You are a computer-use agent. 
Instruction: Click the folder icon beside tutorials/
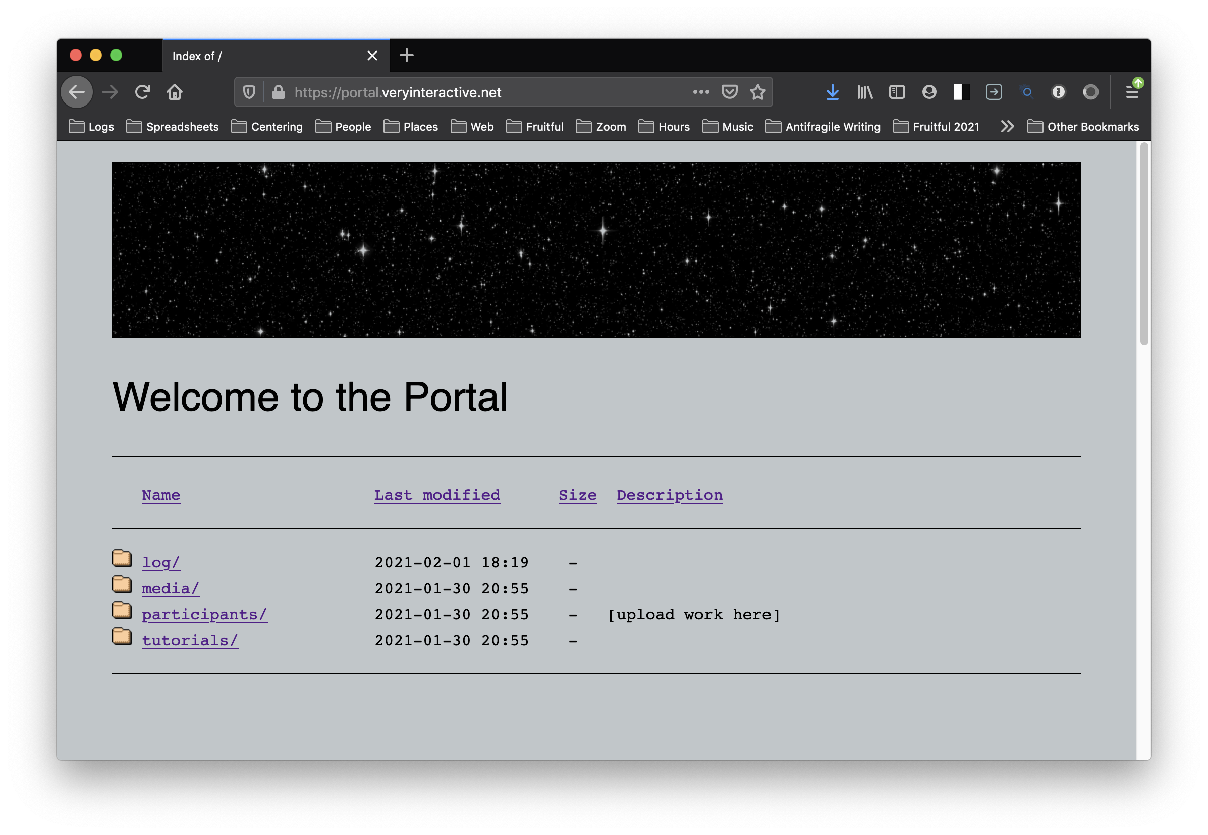tap(122, 636)
